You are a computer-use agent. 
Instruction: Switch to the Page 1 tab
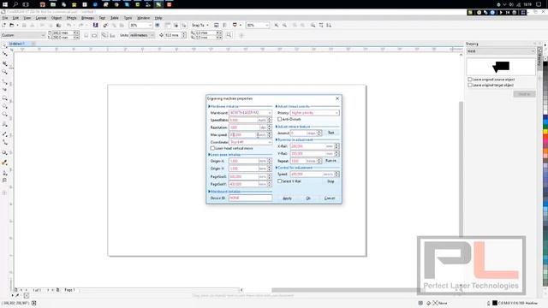point(69,290)
